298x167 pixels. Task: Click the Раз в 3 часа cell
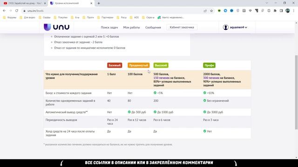coord(211,120)
